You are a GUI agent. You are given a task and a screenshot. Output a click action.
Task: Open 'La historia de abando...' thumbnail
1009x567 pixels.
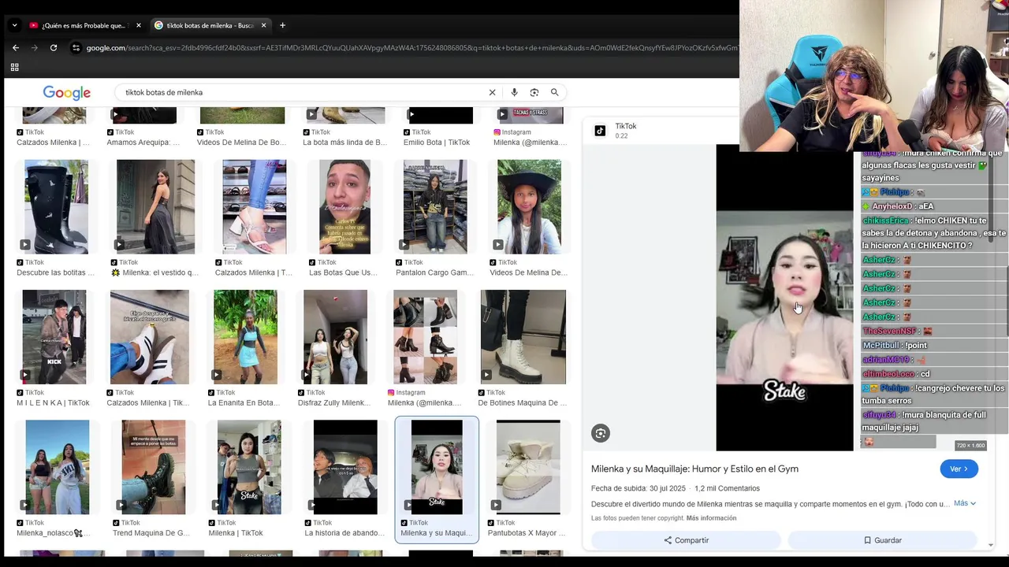tap(345, 467)
